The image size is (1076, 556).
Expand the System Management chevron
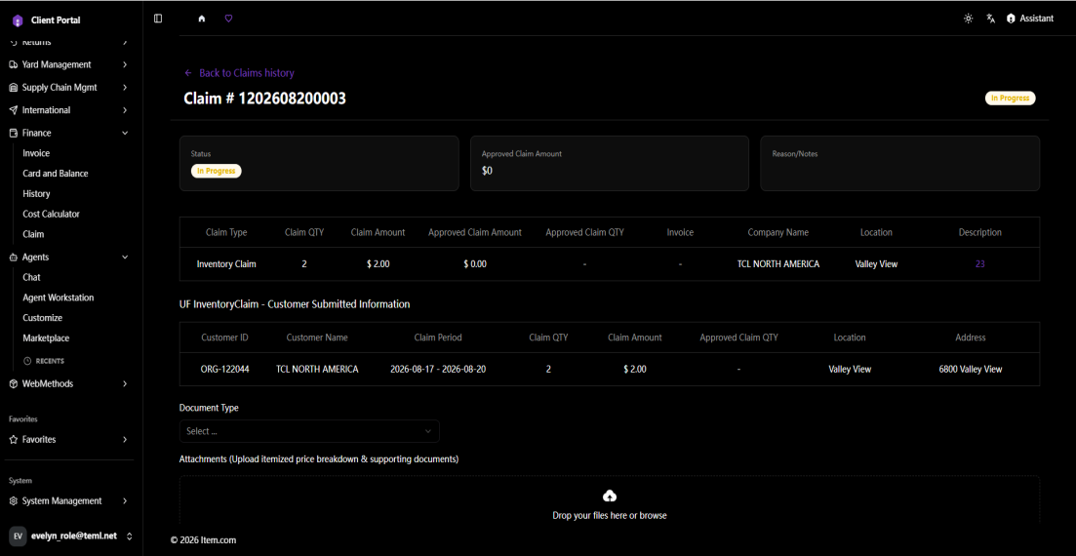(125, 501)
